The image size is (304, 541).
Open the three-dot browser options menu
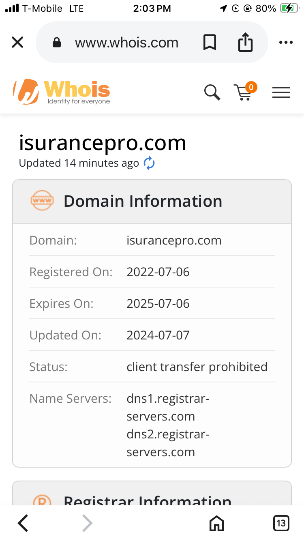point(286,43)
